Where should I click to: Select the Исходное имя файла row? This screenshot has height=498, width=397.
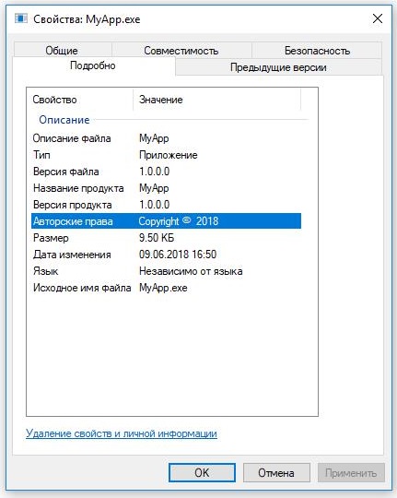click(x=166, y=288)
